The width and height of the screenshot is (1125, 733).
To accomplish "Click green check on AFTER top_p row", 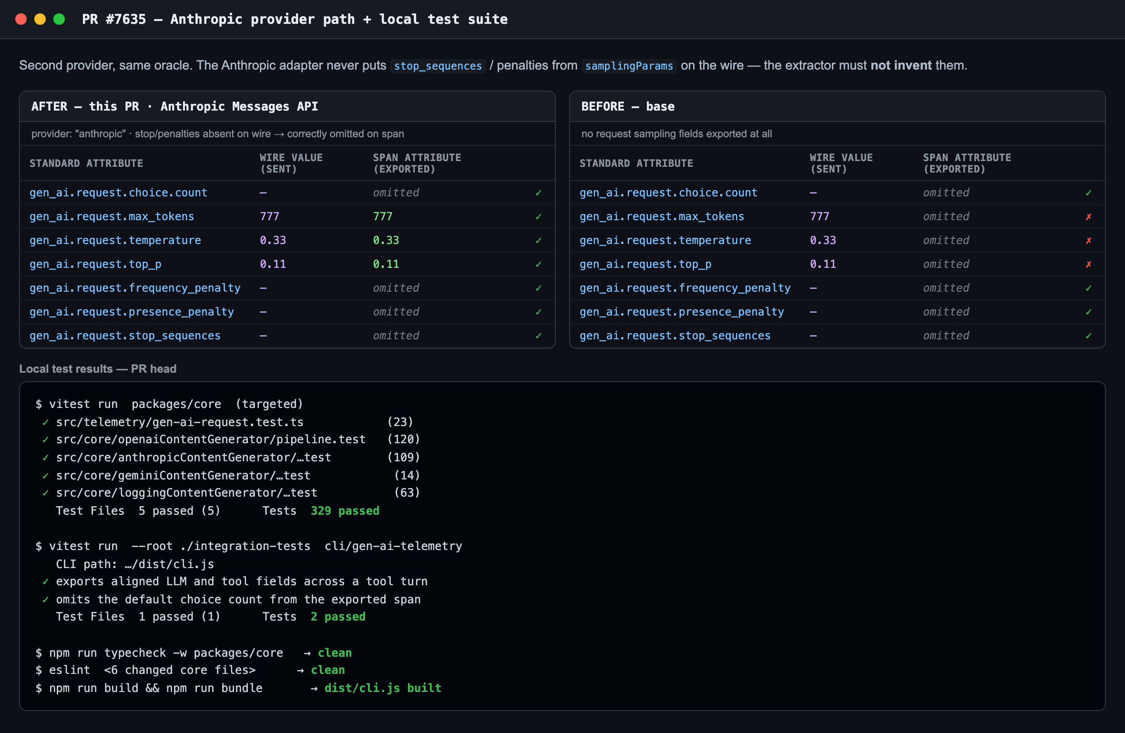I will [539, 264].
